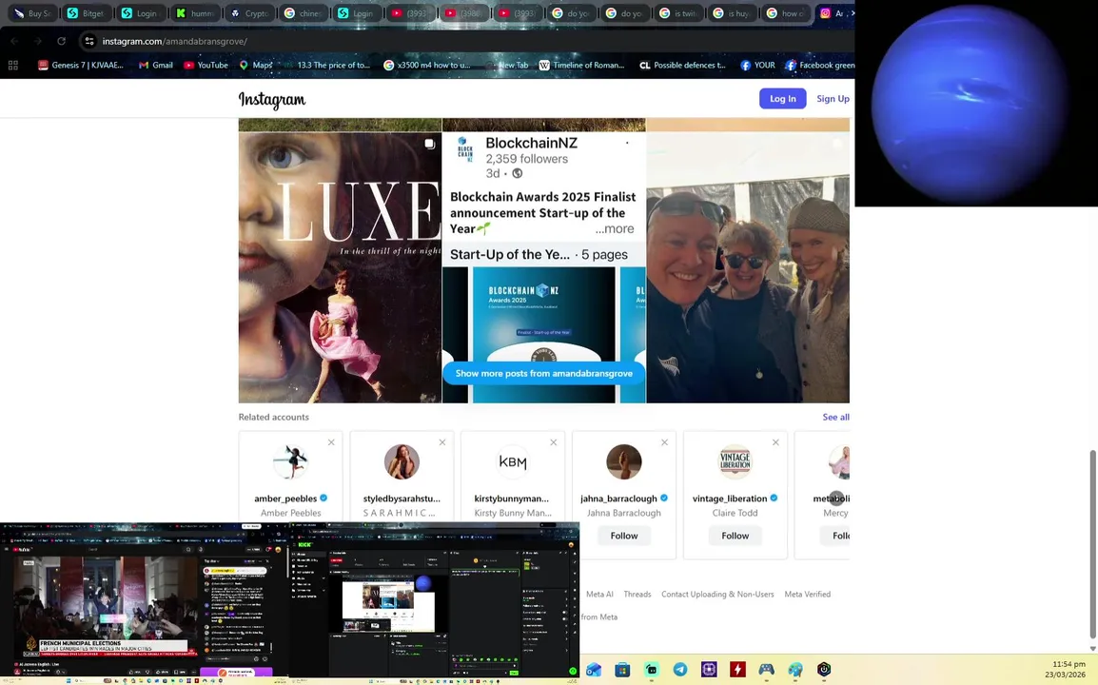Viewport: 1098px width, 685px height.
Task: Reload the Instagram page
Action: pos(62,41)
